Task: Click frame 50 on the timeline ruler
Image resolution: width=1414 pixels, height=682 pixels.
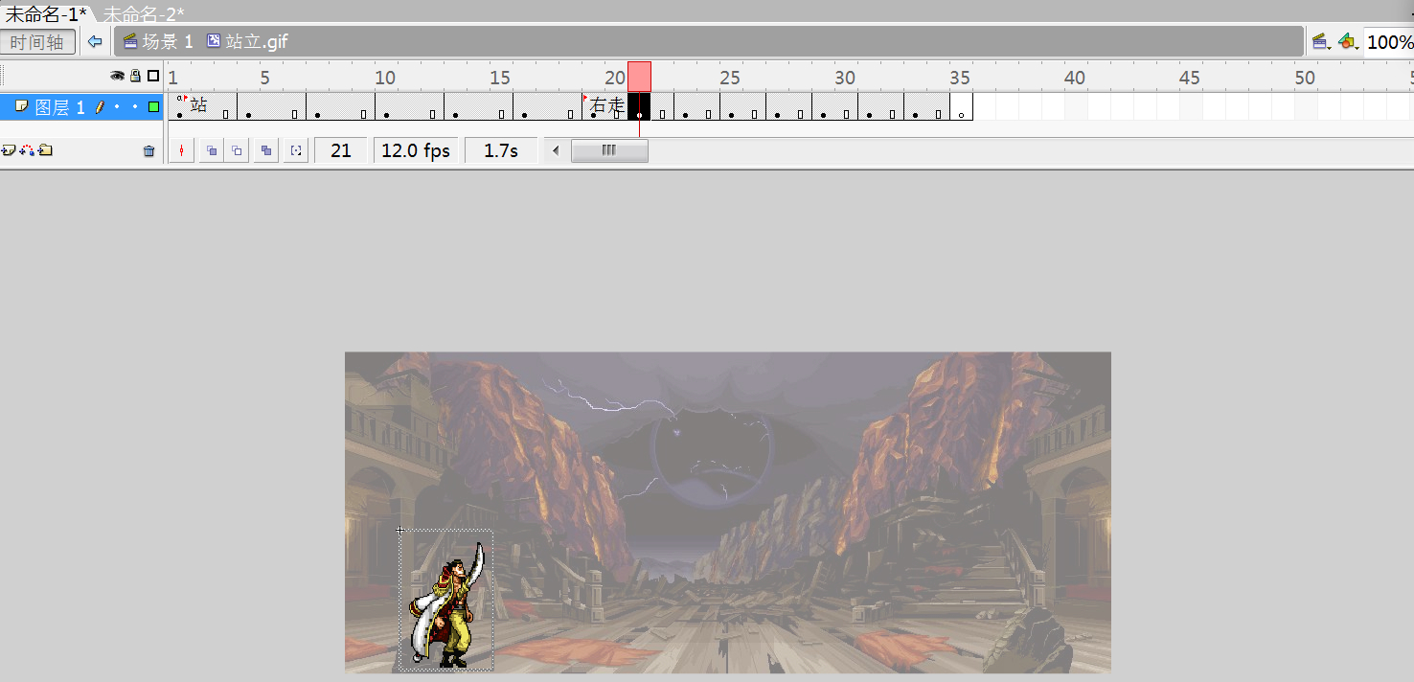Action: pos(1306,78)
